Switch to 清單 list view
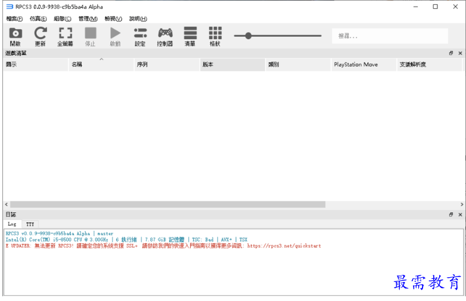This screenshot has width=466, height=301. 190,36
